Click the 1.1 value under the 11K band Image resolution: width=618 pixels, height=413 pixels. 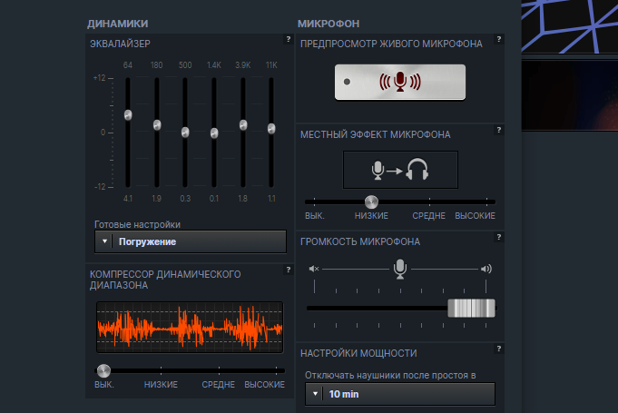[271, 198]
